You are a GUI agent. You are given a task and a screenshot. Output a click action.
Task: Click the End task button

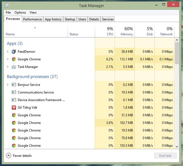coord(165,156)
